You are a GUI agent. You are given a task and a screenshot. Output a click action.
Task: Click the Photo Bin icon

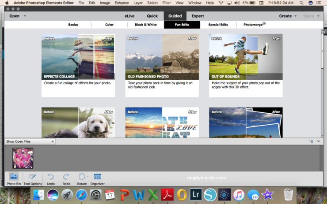click(13, 177)
